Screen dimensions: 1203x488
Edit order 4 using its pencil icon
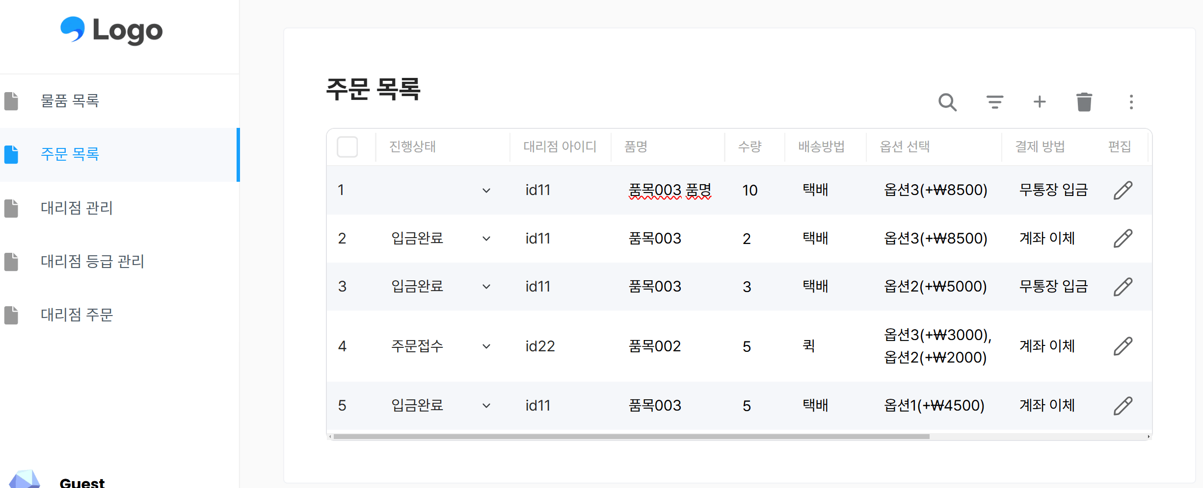(1123, 346)
